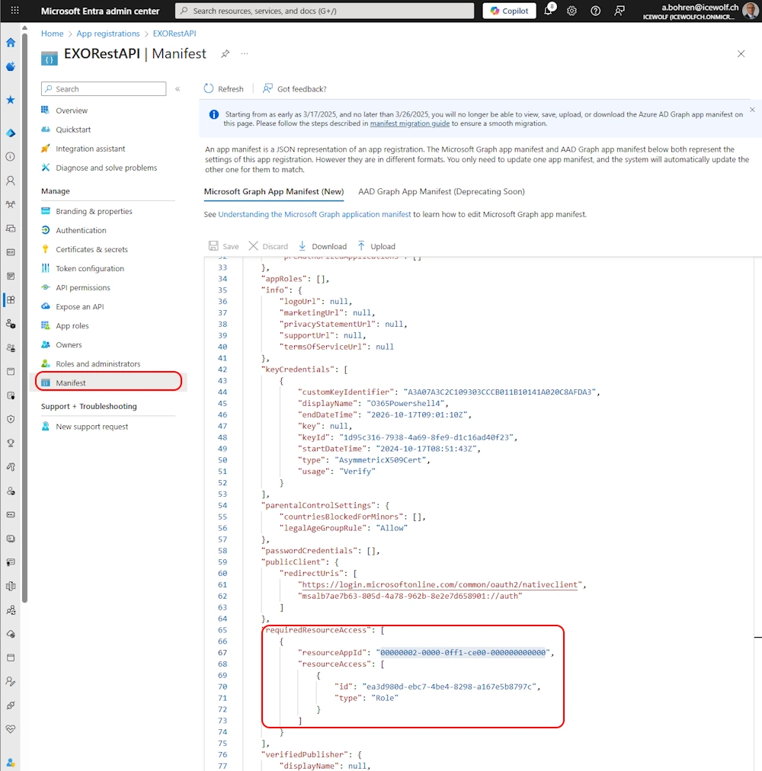Switch to AAD Graph App Manifest tab
This screenshot has height=771, width=762.
[x=441, y=191]
